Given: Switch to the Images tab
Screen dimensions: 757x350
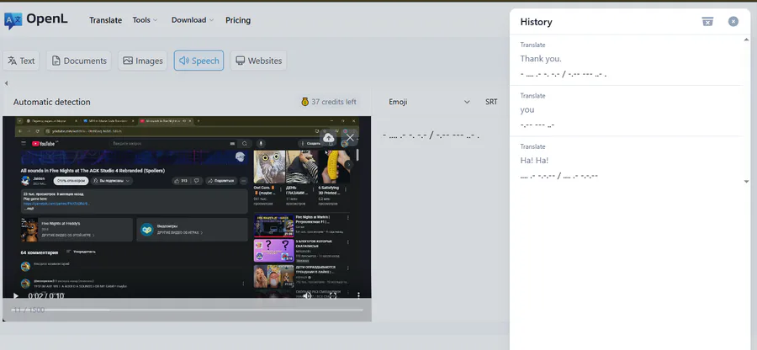Looking at the screenshot, I should [x=142, y=61].
